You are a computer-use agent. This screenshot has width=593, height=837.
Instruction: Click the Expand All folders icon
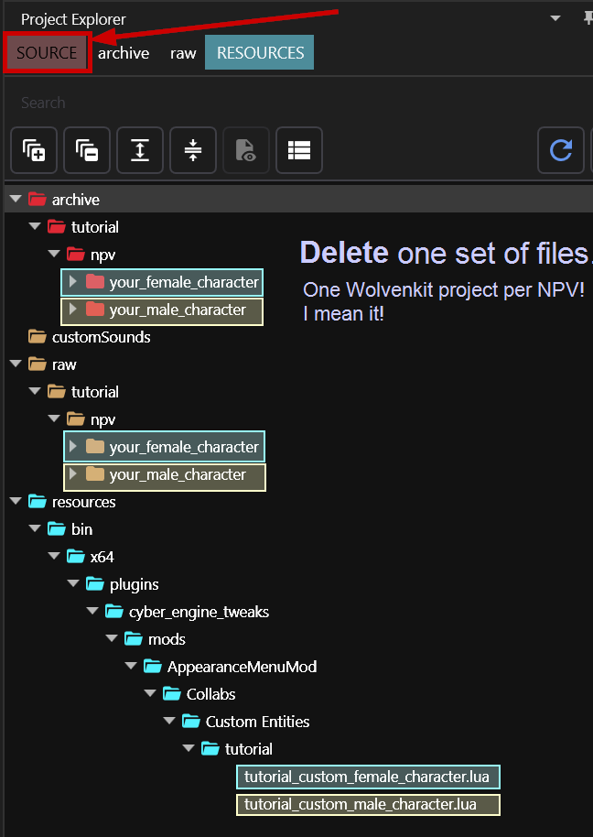(x=34, y=150)
